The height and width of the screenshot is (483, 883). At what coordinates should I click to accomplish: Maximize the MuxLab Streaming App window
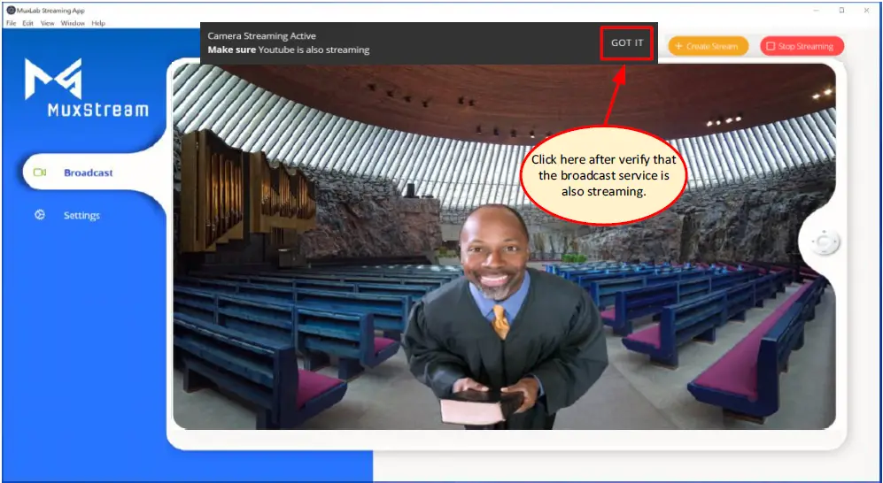point(841,10)
